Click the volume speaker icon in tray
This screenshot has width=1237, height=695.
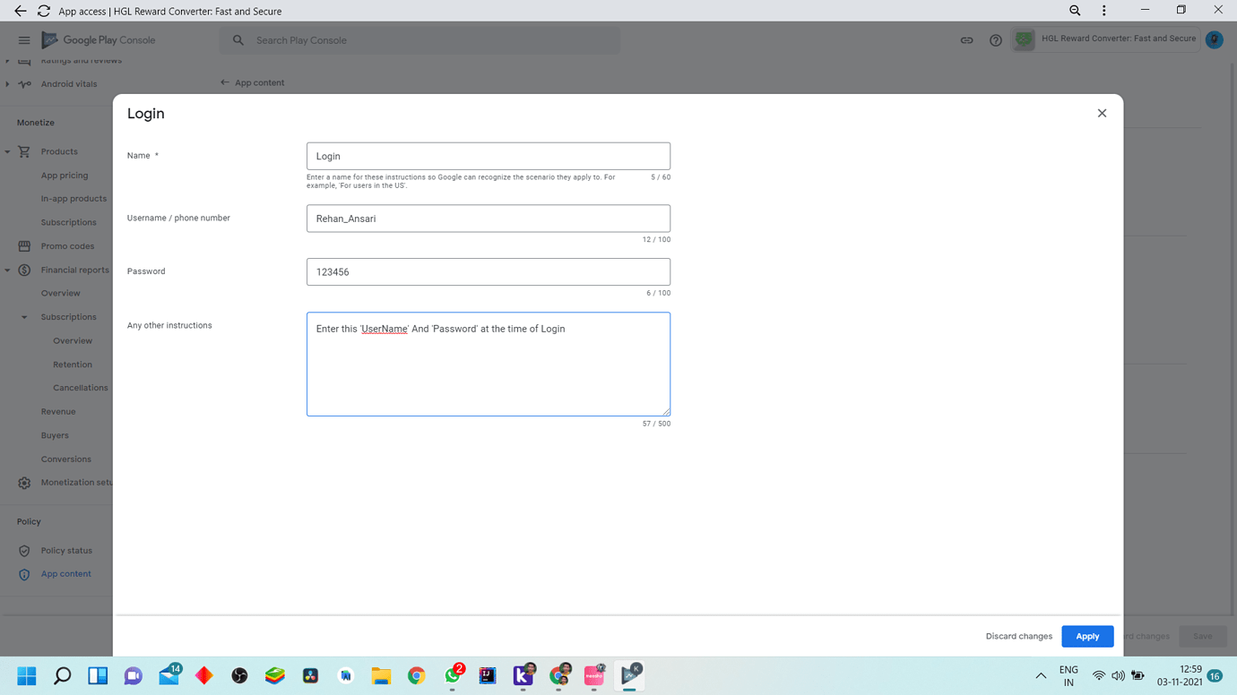[x=1118, y=676]
